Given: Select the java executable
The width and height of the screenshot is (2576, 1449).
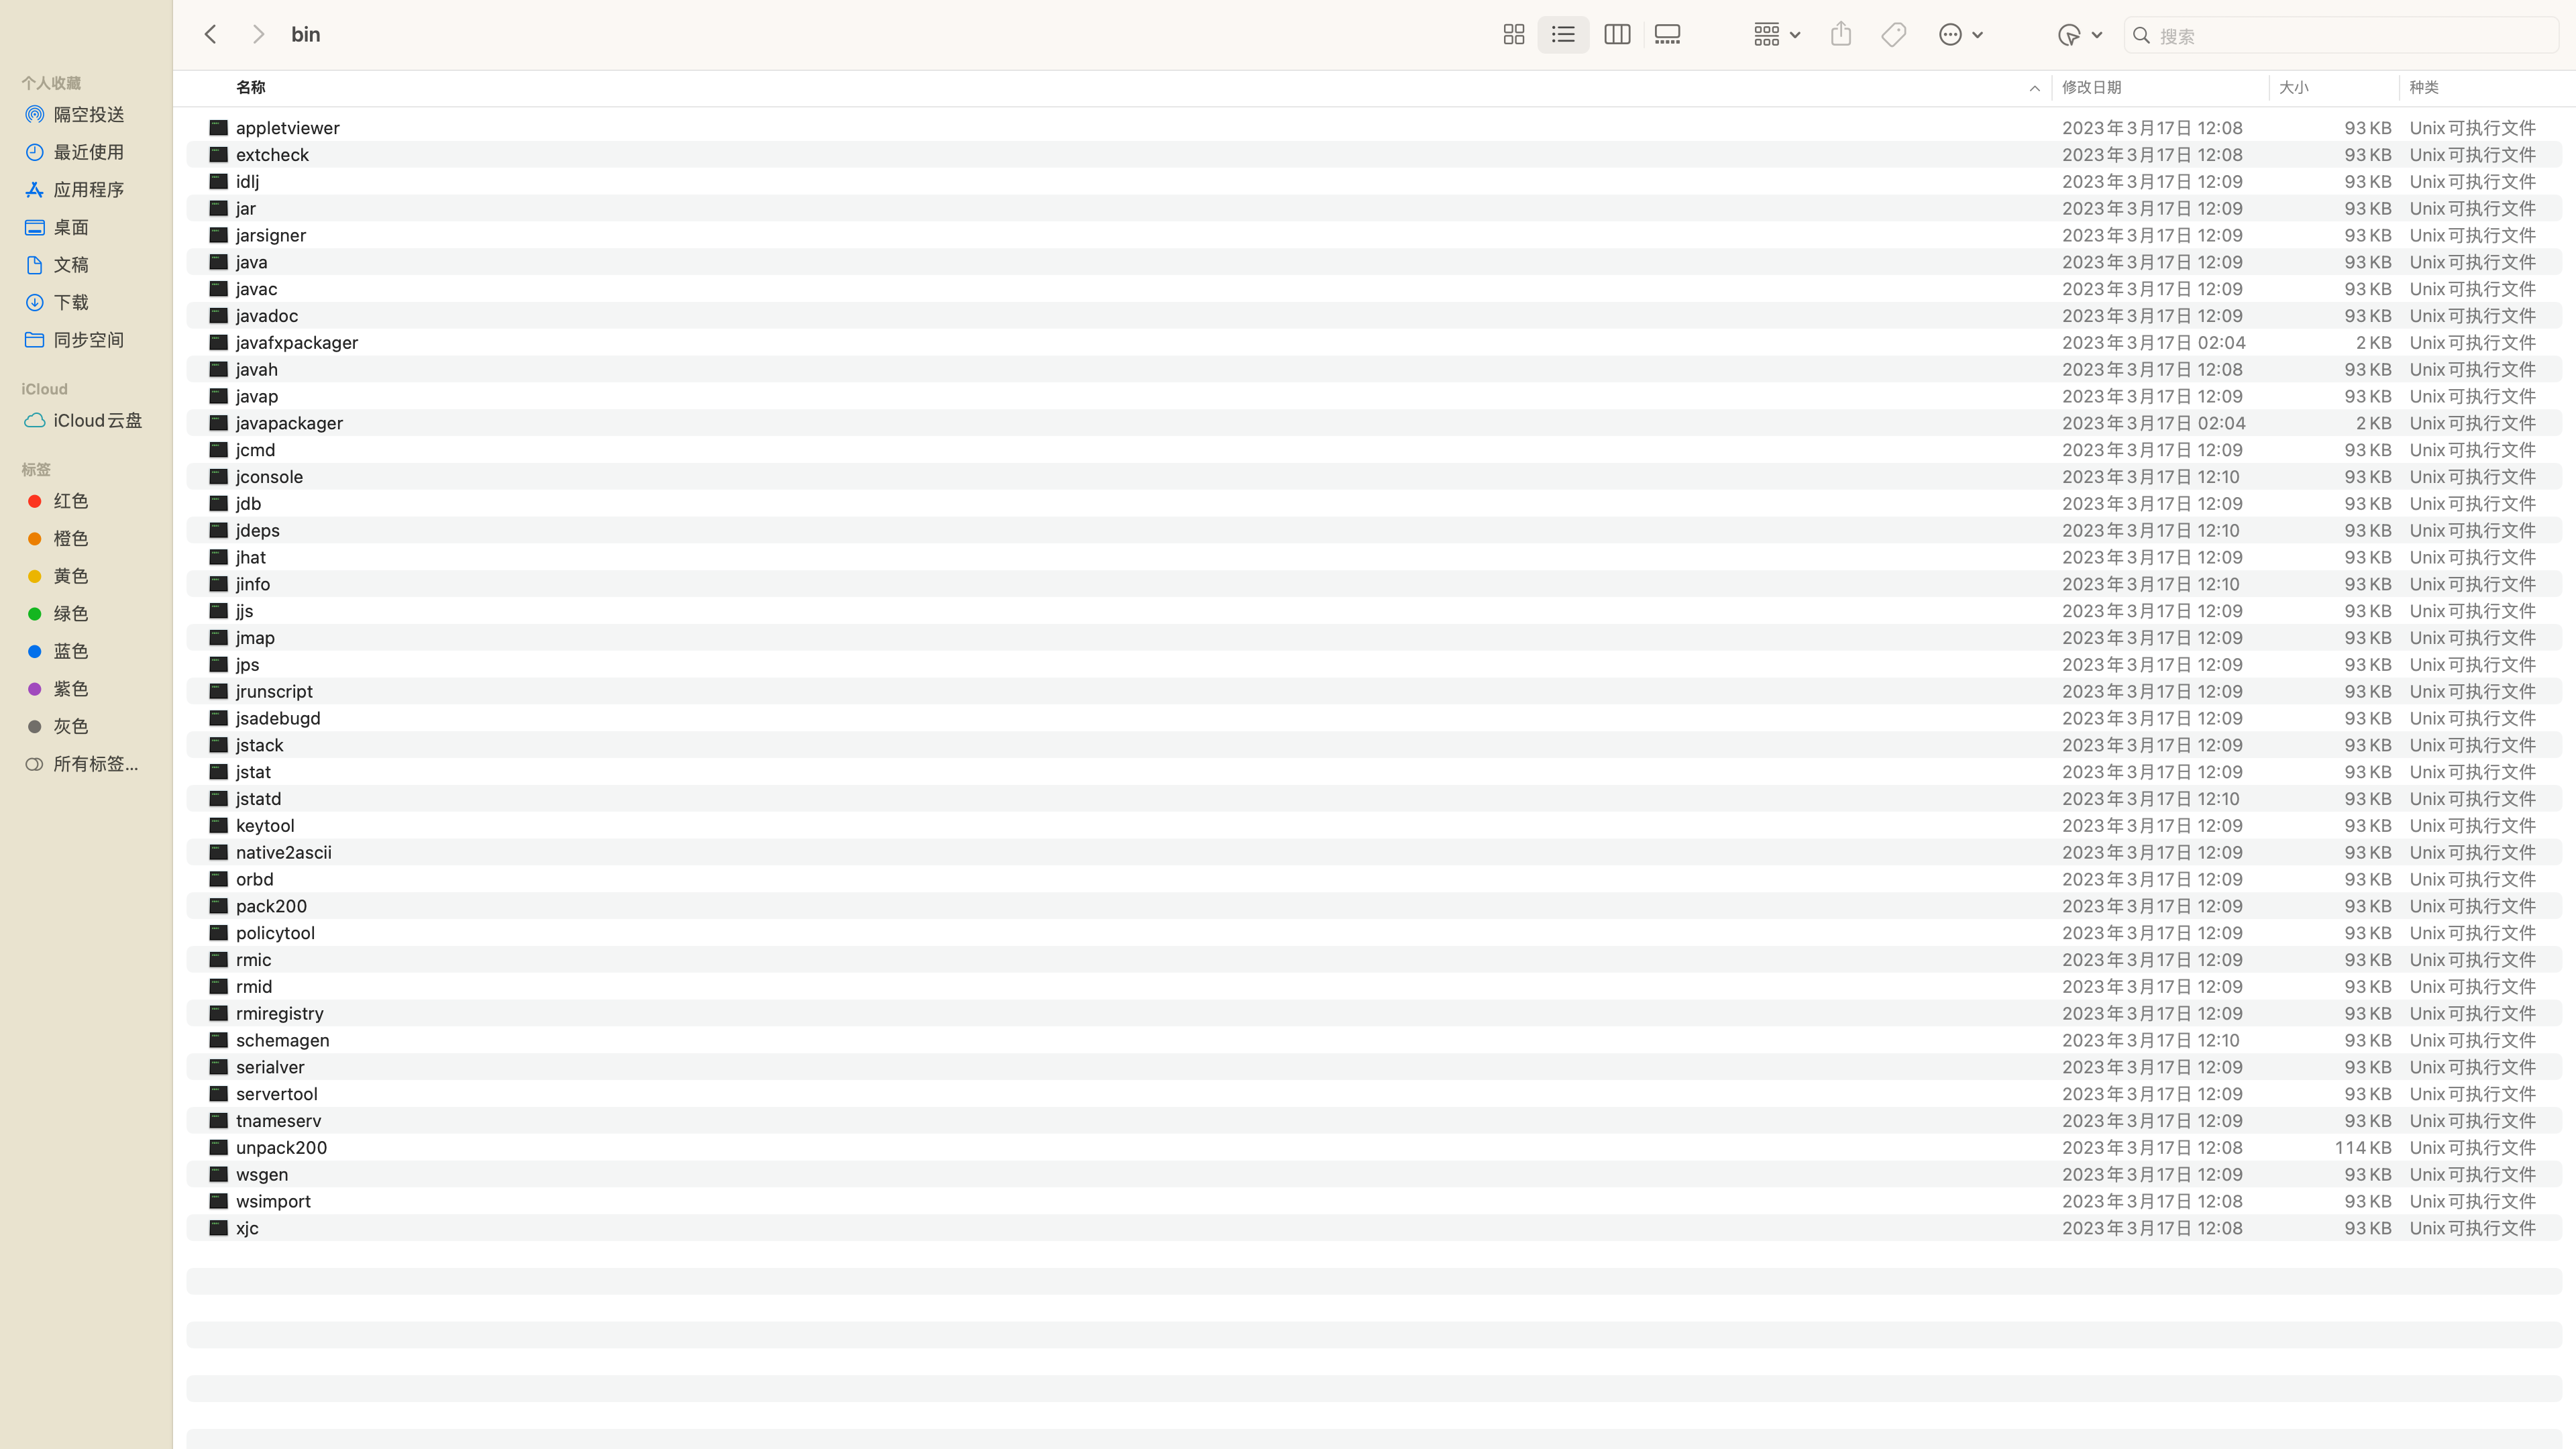Looking at the screenshot, I should pyautogui.click(x=1374, y=262).
